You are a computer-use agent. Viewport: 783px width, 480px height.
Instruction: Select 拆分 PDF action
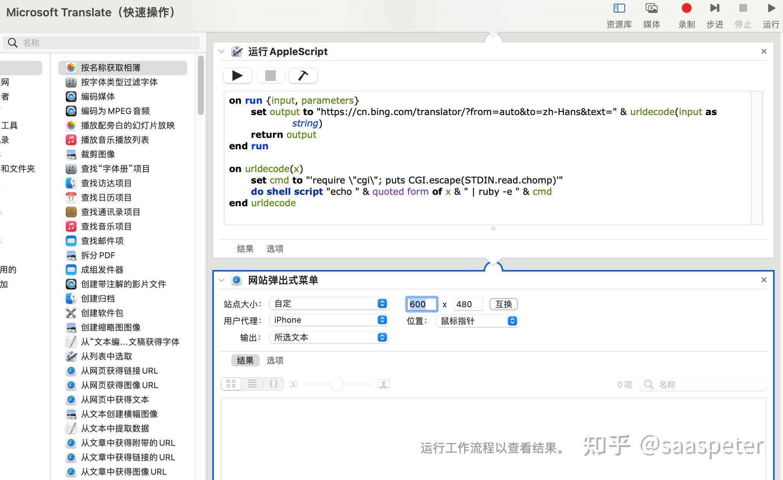[123, 255]
